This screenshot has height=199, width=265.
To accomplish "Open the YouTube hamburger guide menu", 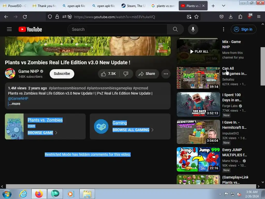I will point(9,29).
